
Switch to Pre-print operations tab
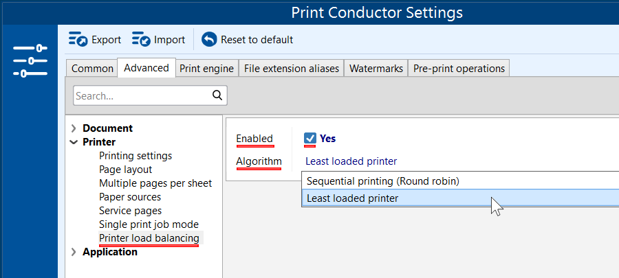[459, 69]
